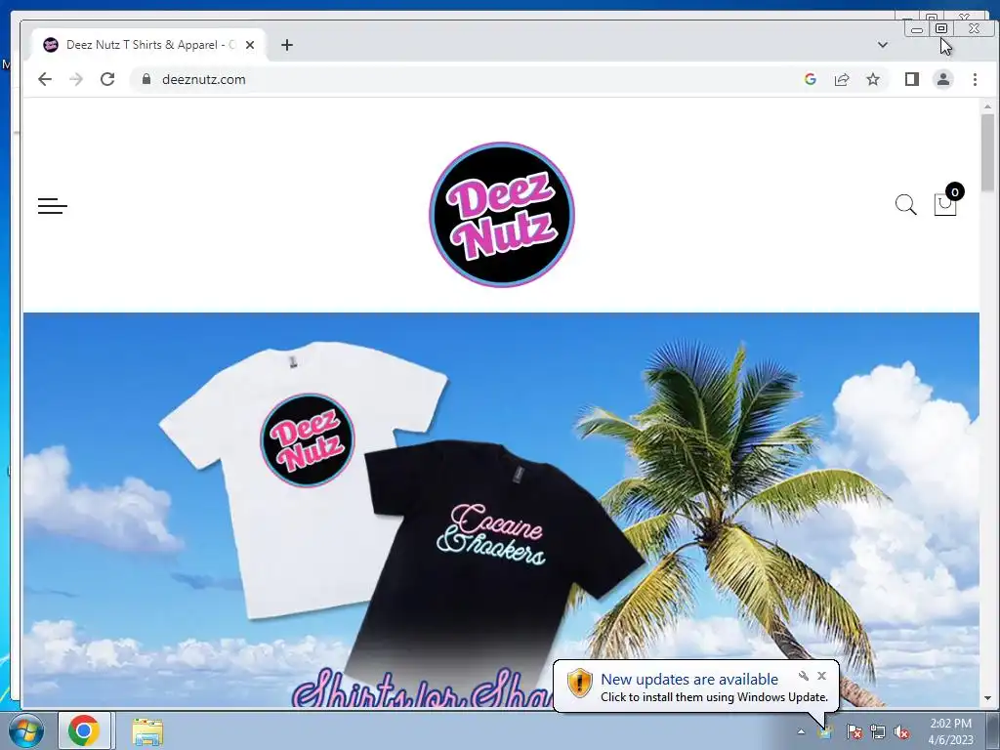This screenshot has height=750, width=1000.
Task: Share this page using the share icon
Action: coord(842,79)
